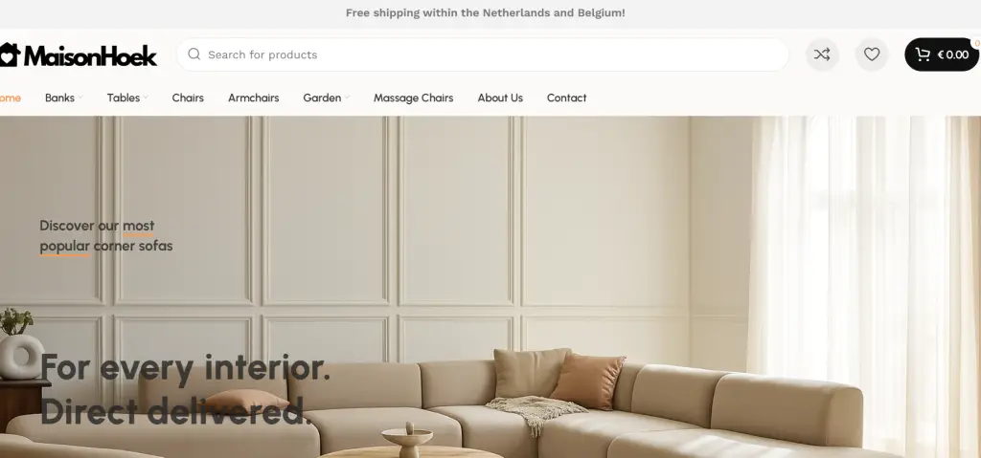Expand the Tables dropdown chevron
Viewport: 981px width, 458px height.
click(146, 98)
